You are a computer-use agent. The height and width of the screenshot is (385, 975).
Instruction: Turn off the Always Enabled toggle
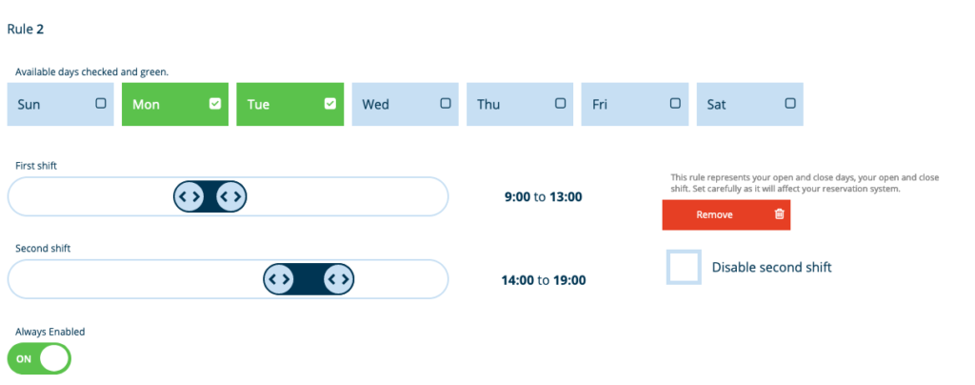click(x=40, y=358)
